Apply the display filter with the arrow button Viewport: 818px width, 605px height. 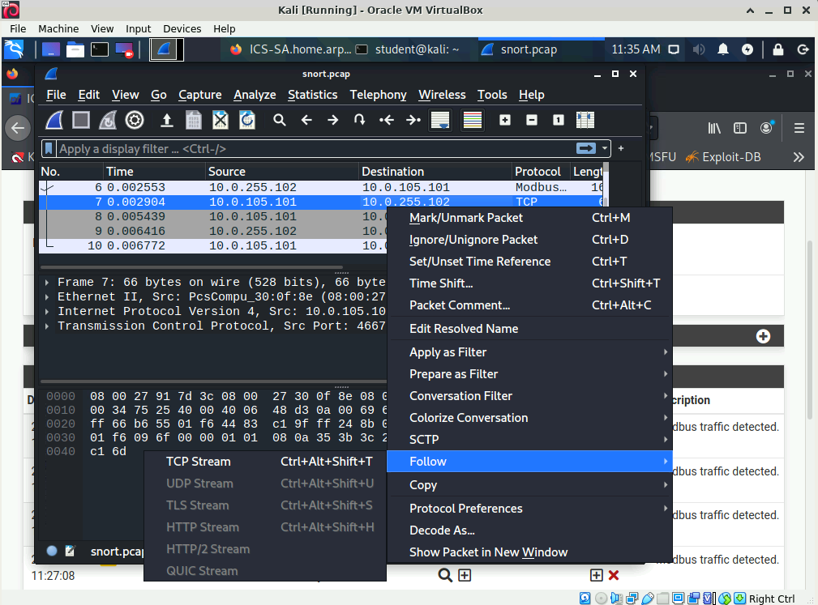pos(586,148)
